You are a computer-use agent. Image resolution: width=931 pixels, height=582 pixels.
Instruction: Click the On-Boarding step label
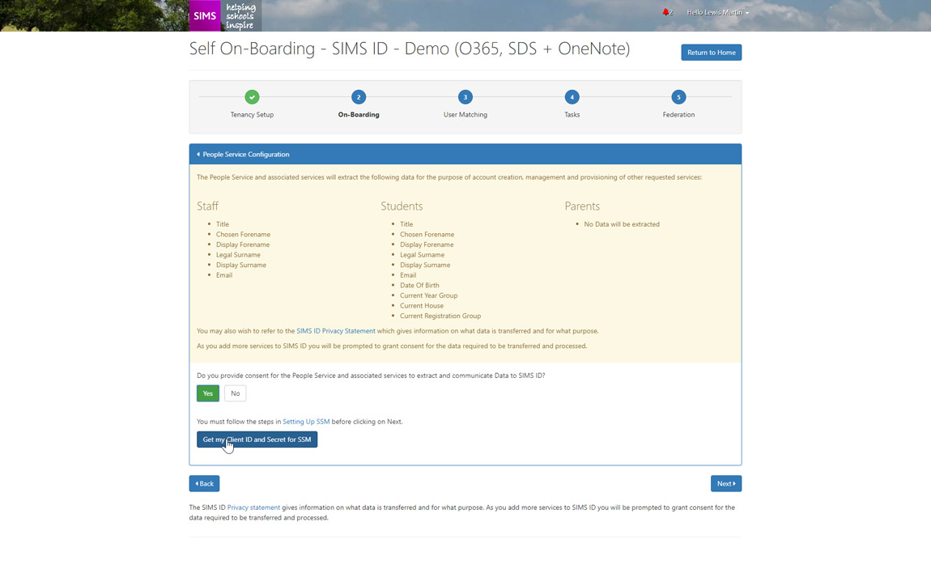pyautogui.click(x=359, y=115)
